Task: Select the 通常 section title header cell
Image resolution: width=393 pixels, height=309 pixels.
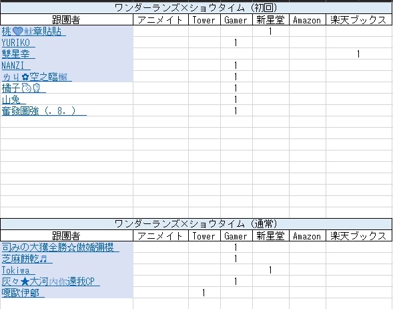Action: 196,224
